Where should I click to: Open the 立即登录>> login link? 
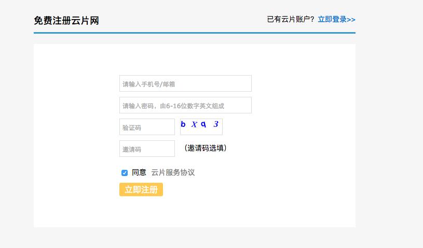[336, 19]
